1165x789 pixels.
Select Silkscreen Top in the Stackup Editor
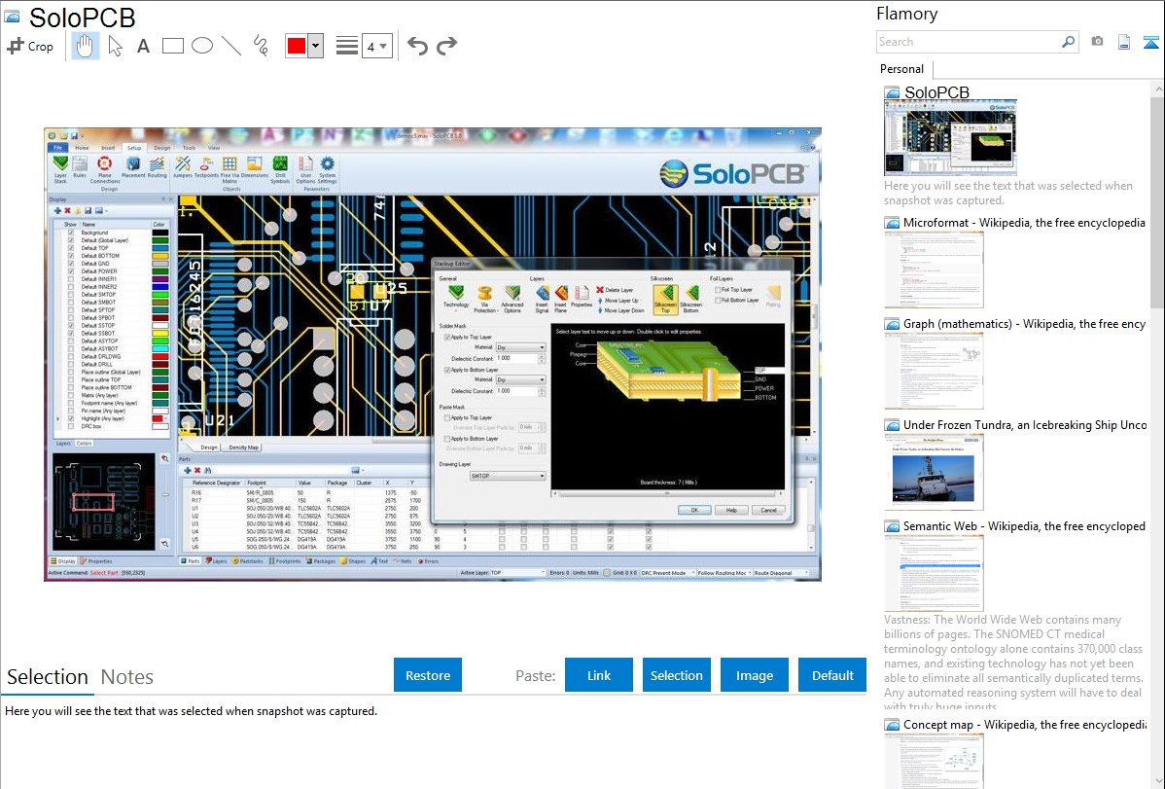click(x=665, y=299)
